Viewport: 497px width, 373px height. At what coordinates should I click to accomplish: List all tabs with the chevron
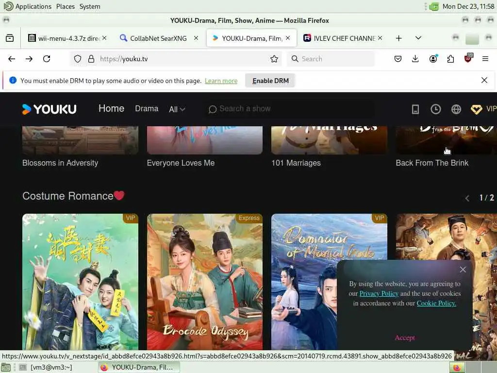[x=418, y=38]
